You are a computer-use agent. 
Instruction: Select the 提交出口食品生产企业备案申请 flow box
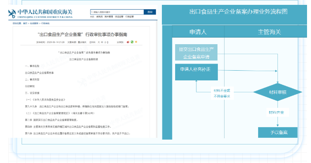click(x=196, y=53)
